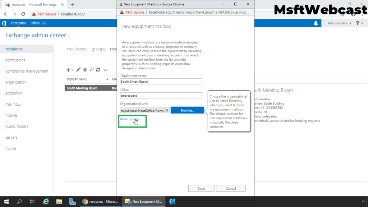Click the Cancel button
The height and width of the screenshot is (207, 368).
(231, 188)
